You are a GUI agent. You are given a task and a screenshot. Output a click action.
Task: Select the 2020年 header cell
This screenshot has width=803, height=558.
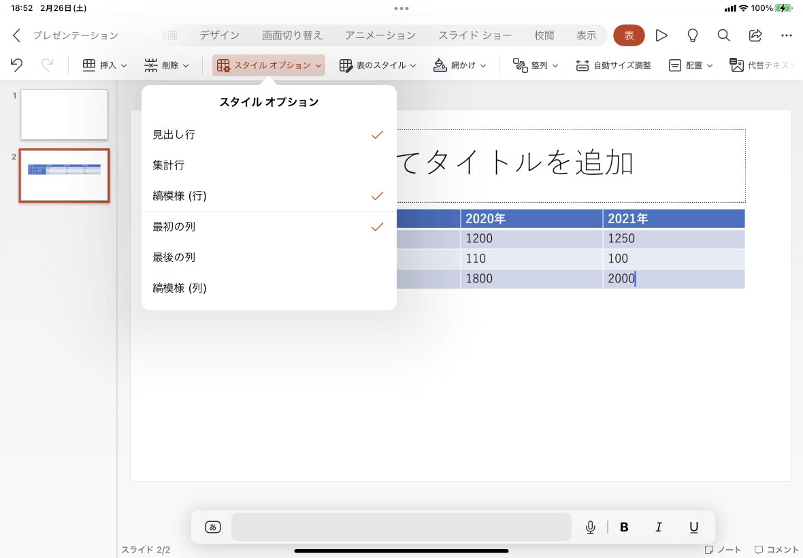click(x=531, y=218)
